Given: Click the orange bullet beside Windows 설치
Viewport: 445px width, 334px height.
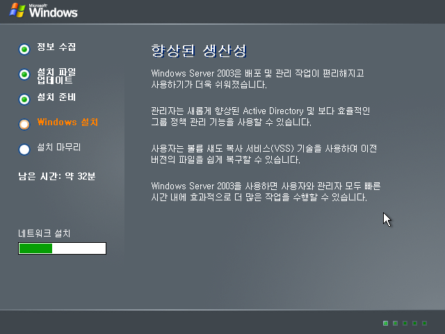Looking at the screenshot, I should (24, 125).
